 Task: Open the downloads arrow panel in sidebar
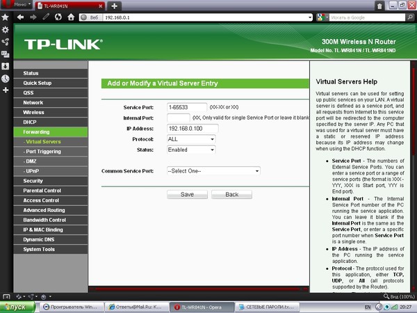pos(5,66)
